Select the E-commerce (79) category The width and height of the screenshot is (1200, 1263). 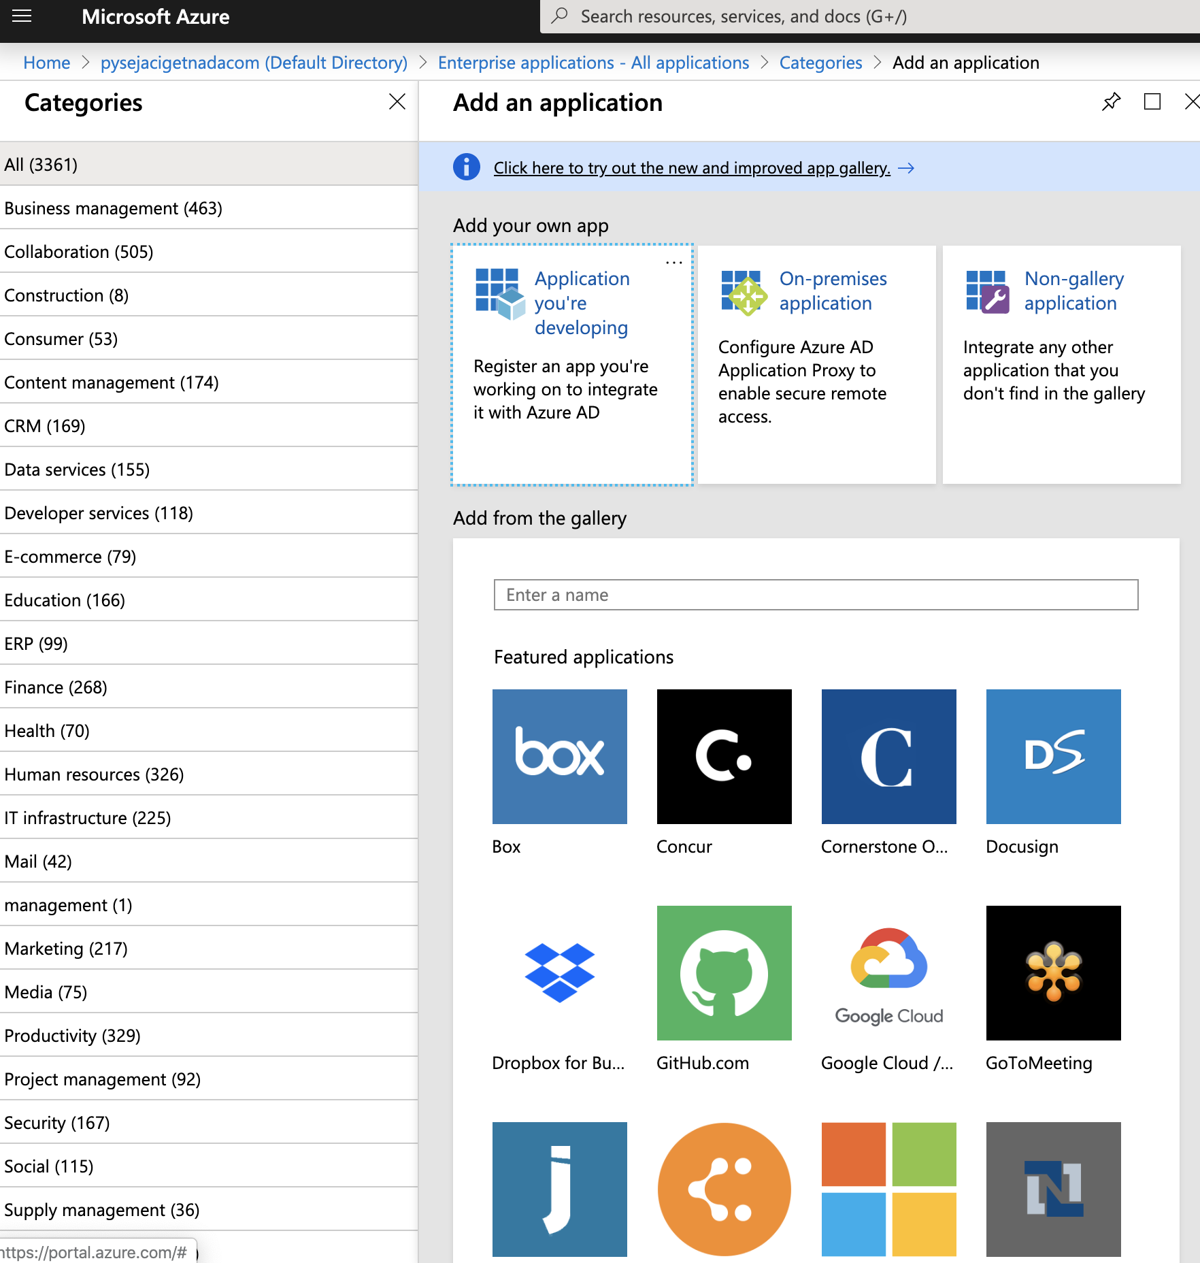click(209, 557)
